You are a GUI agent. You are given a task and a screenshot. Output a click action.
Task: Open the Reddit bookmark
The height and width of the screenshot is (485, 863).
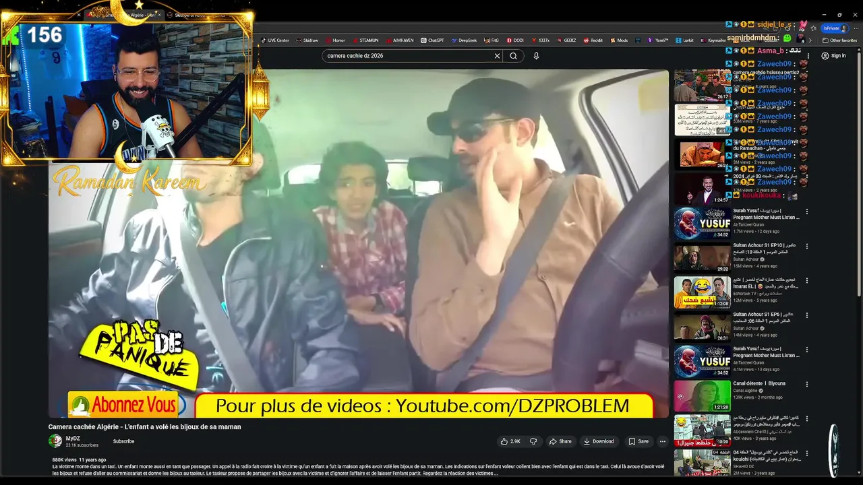tap(593, 40)
